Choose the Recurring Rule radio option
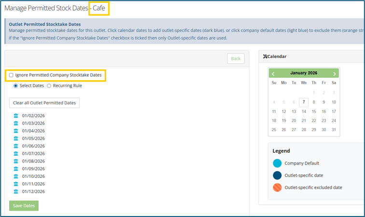365x217 pixels. point(49,86)
